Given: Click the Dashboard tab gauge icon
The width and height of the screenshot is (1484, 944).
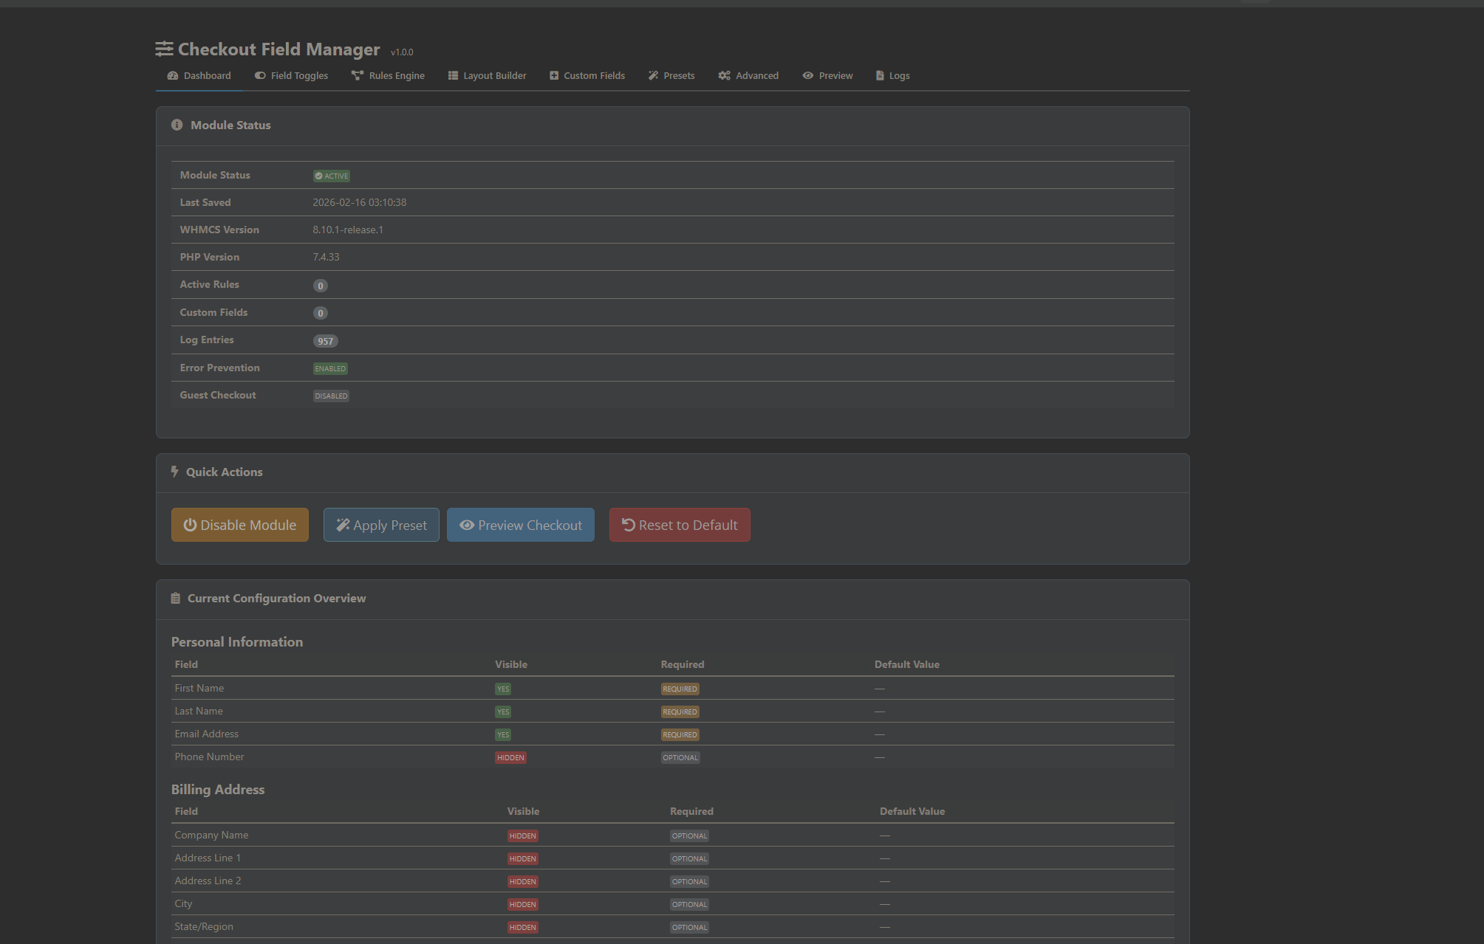Looking at the screenshot, I should pyautogui.click(x=173, y=76).
